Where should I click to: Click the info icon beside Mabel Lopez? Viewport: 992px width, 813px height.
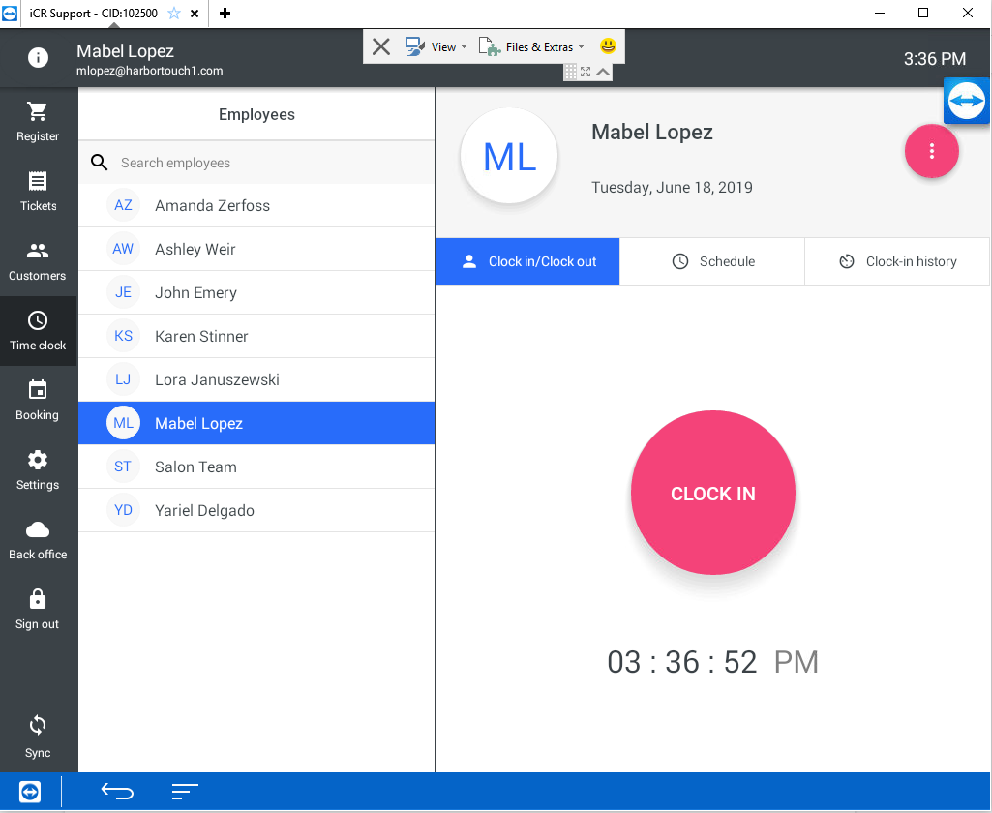(x=38, y=58)
